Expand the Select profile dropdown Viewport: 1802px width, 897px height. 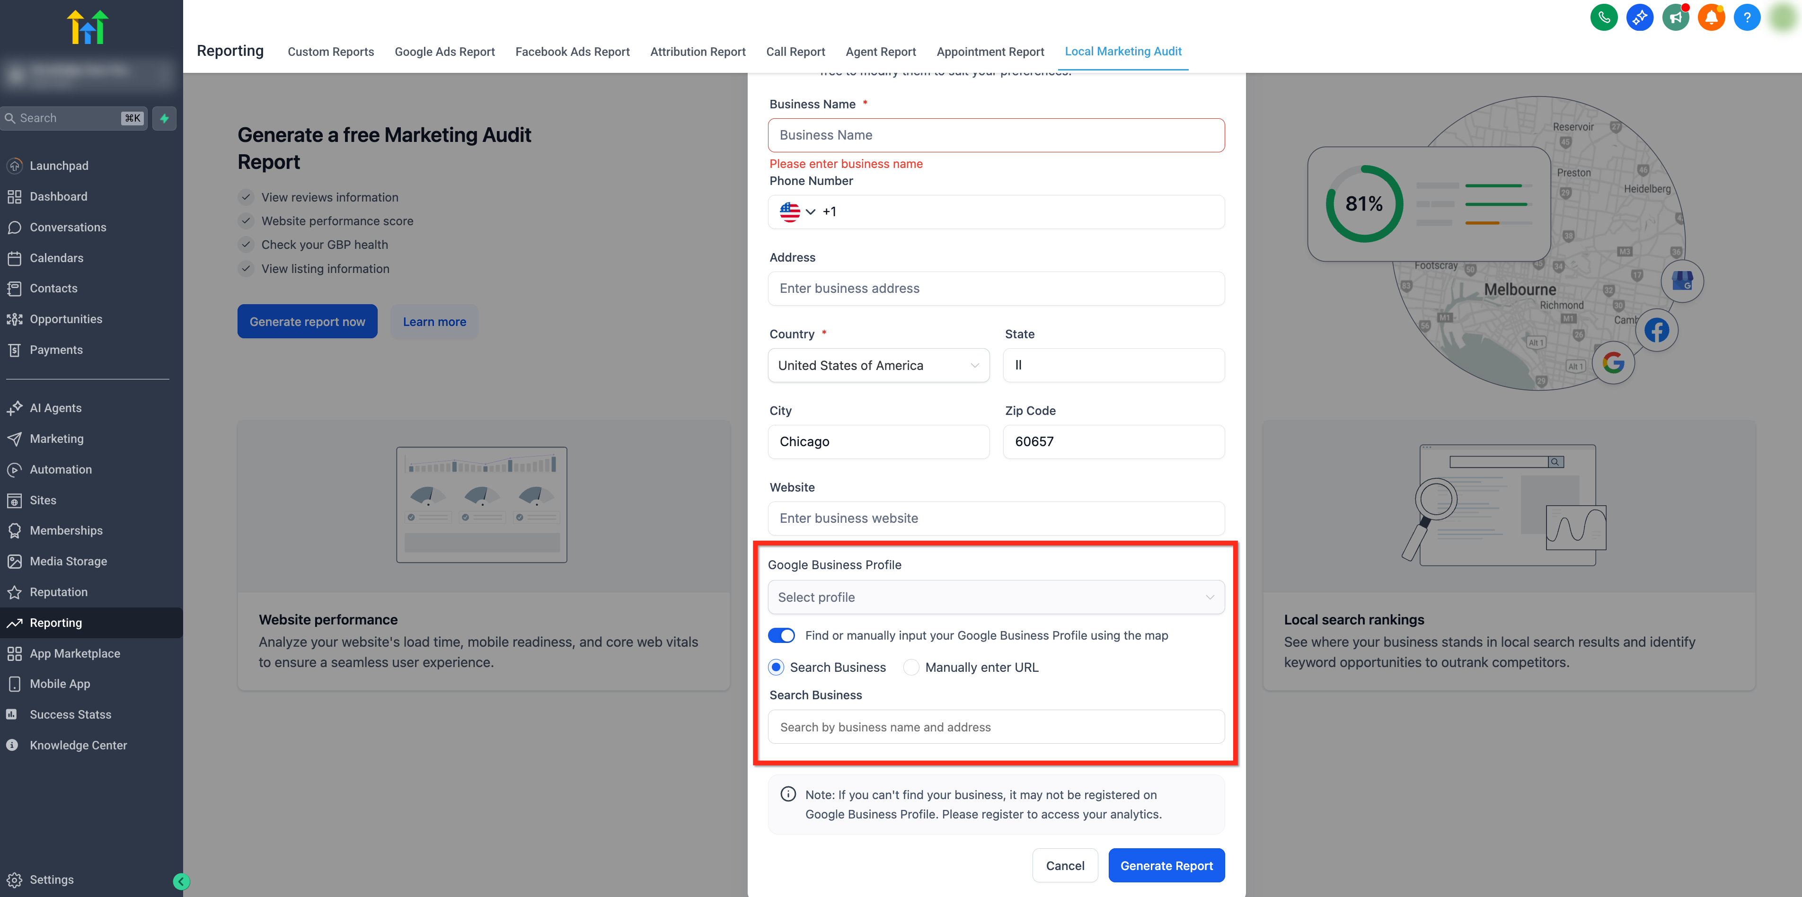tap(996, 597)
